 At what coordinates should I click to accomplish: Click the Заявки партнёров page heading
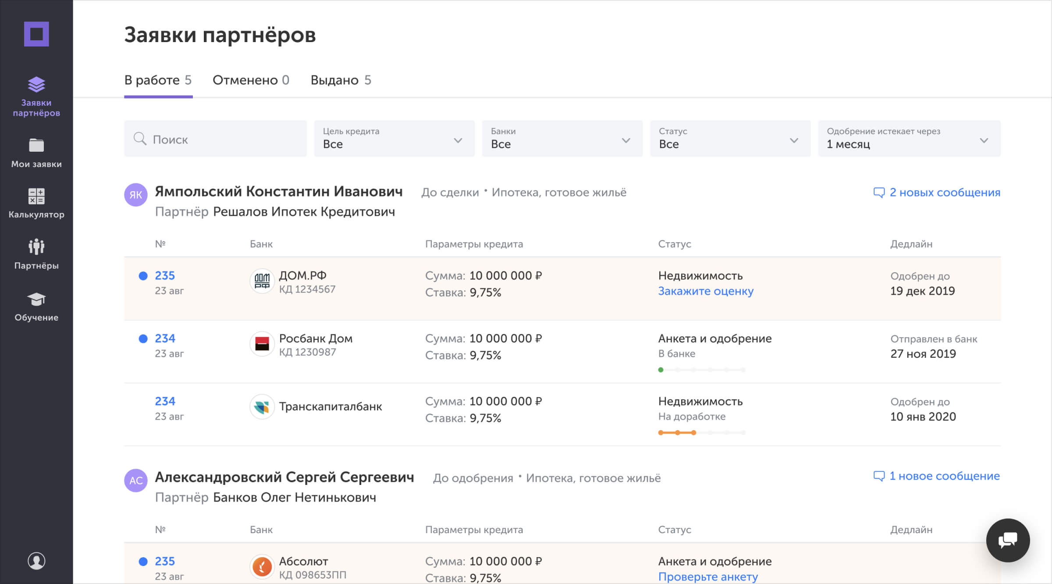pos(220,35)
